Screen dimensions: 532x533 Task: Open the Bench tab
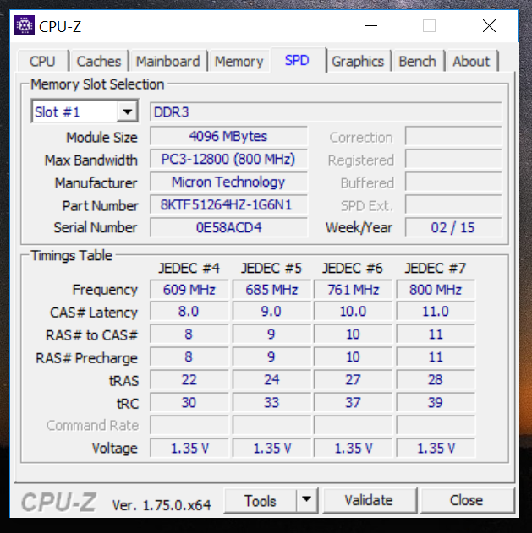click(417, 62)
